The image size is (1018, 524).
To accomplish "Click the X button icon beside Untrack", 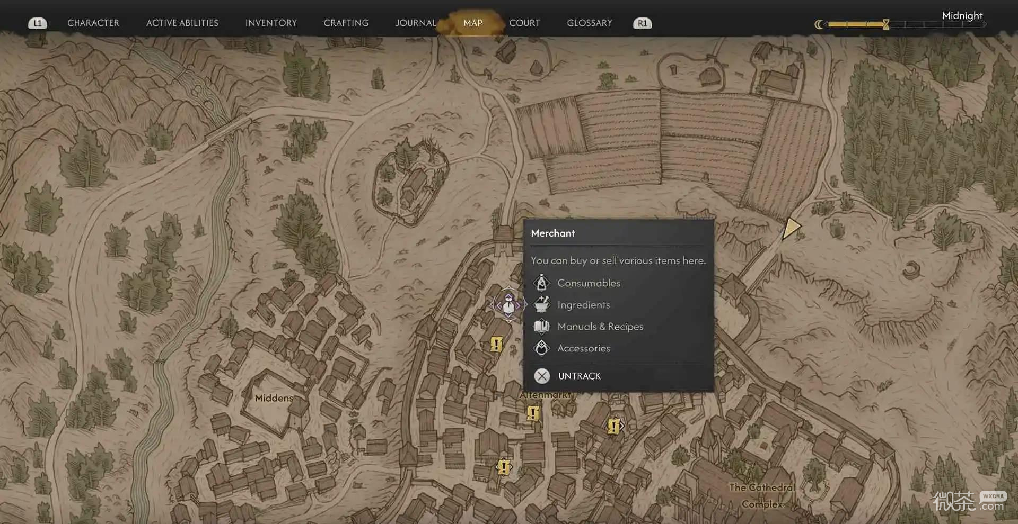I will pyautogui.click(x=542, y=376).
